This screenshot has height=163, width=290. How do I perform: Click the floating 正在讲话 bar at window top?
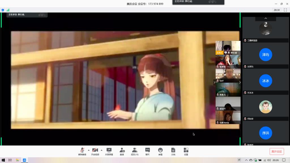198,2
